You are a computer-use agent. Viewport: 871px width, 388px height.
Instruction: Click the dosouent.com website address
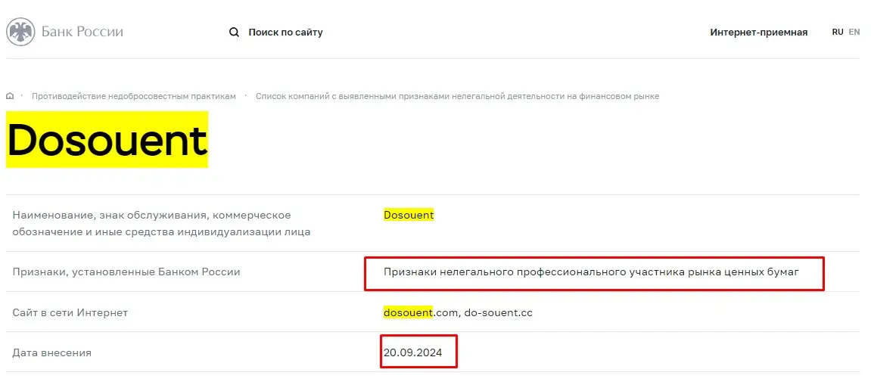[x=421, y=312]
